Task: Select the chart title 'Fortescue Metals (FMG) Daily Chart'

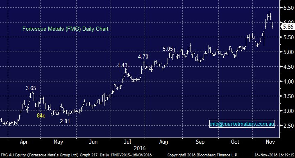Action: (66, 29)
